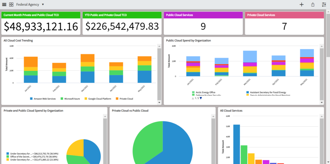Add a new widget with plus icon
This screenshot has height=164, width=330.
tap(302, 4)
